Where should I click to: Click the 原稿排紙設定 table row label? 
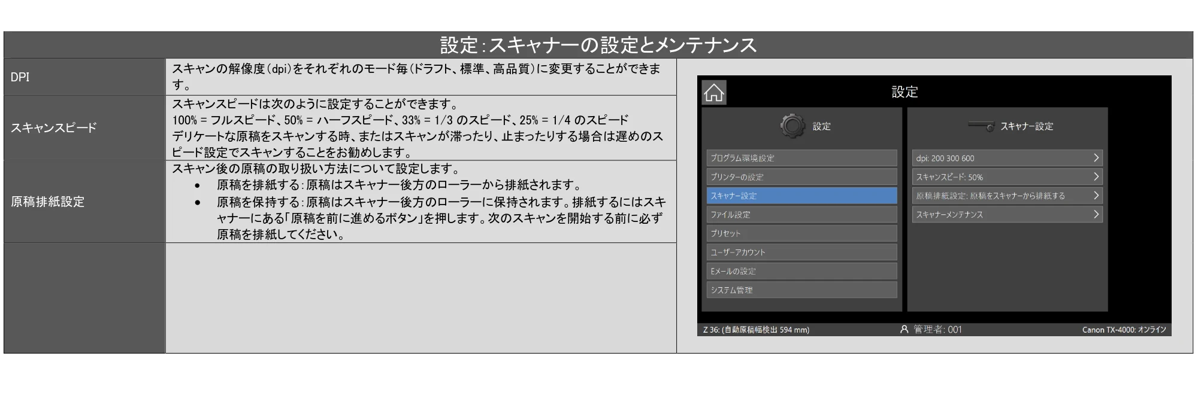(47, 202)
